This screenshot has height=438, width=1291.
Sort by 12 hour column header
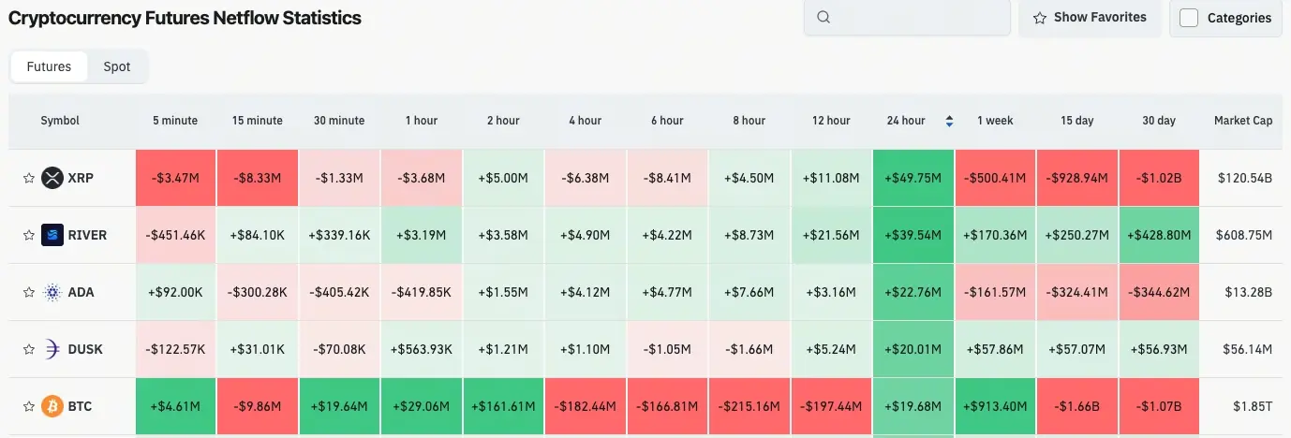tap(831, 121)
